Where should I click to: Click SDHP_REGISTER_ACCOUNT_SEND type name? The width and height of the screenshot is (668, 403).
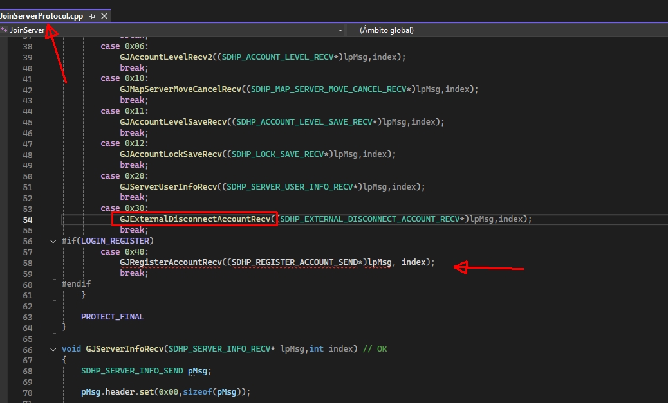294,262
